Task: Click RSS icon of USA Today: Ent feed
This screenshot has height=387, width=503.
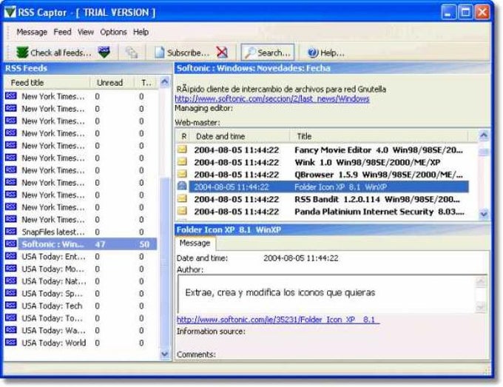Action: [11, 256]
